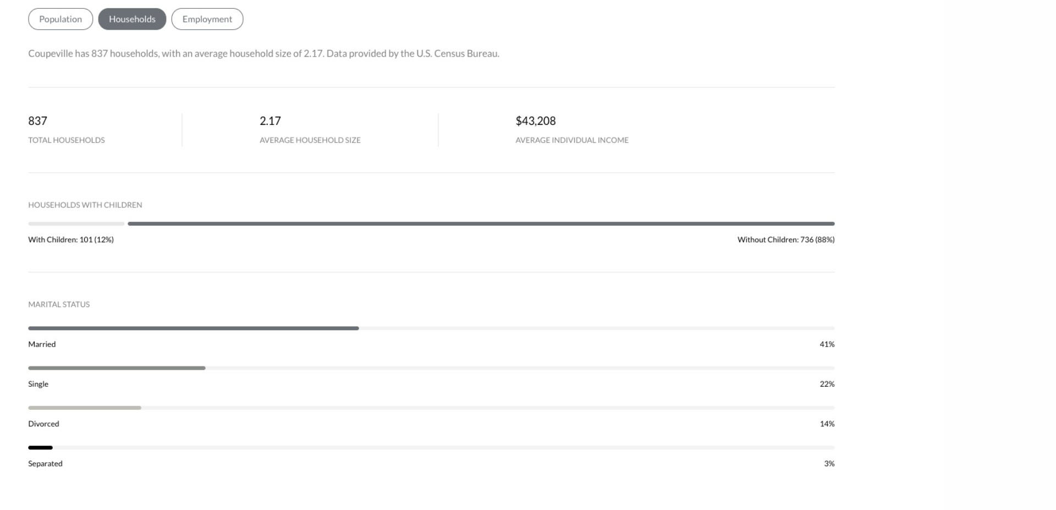Click the Single marital status bar
The width and height of the screenshot is (1056, 510).
(x=117, y=368)
